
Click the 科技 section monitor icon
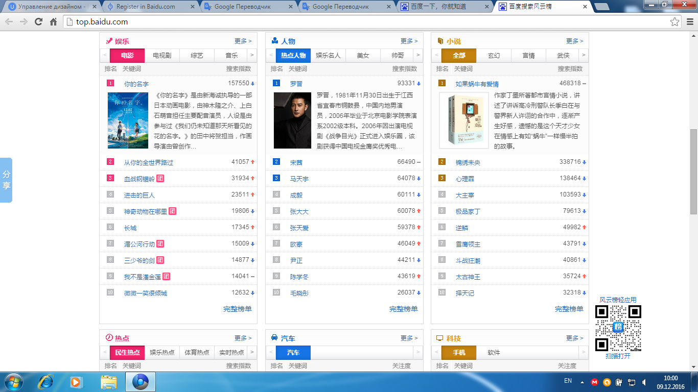[440, 338]
